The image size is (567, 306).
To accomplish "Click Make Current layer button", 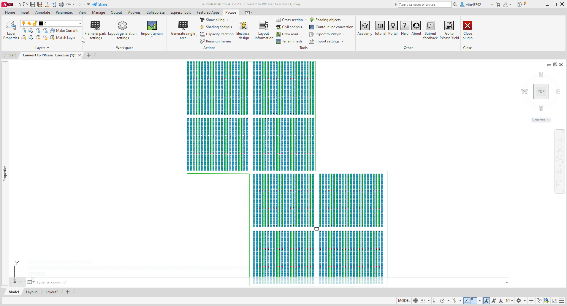I will click(64, 31).
